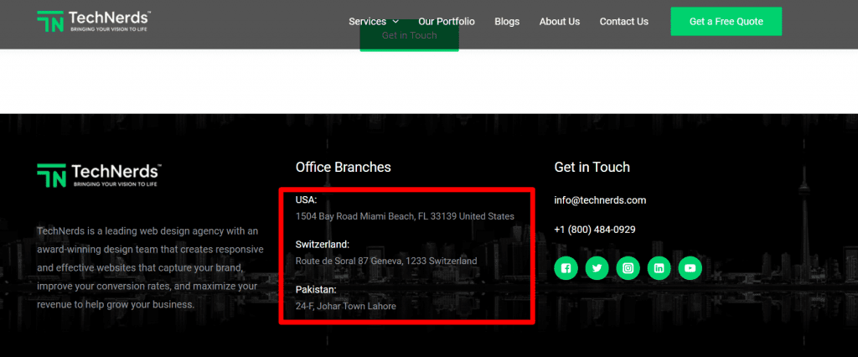The width and height of the screenshot is (858, 357).
Task: Open the LinkedIn social icon
Action: tap(659, 268)
